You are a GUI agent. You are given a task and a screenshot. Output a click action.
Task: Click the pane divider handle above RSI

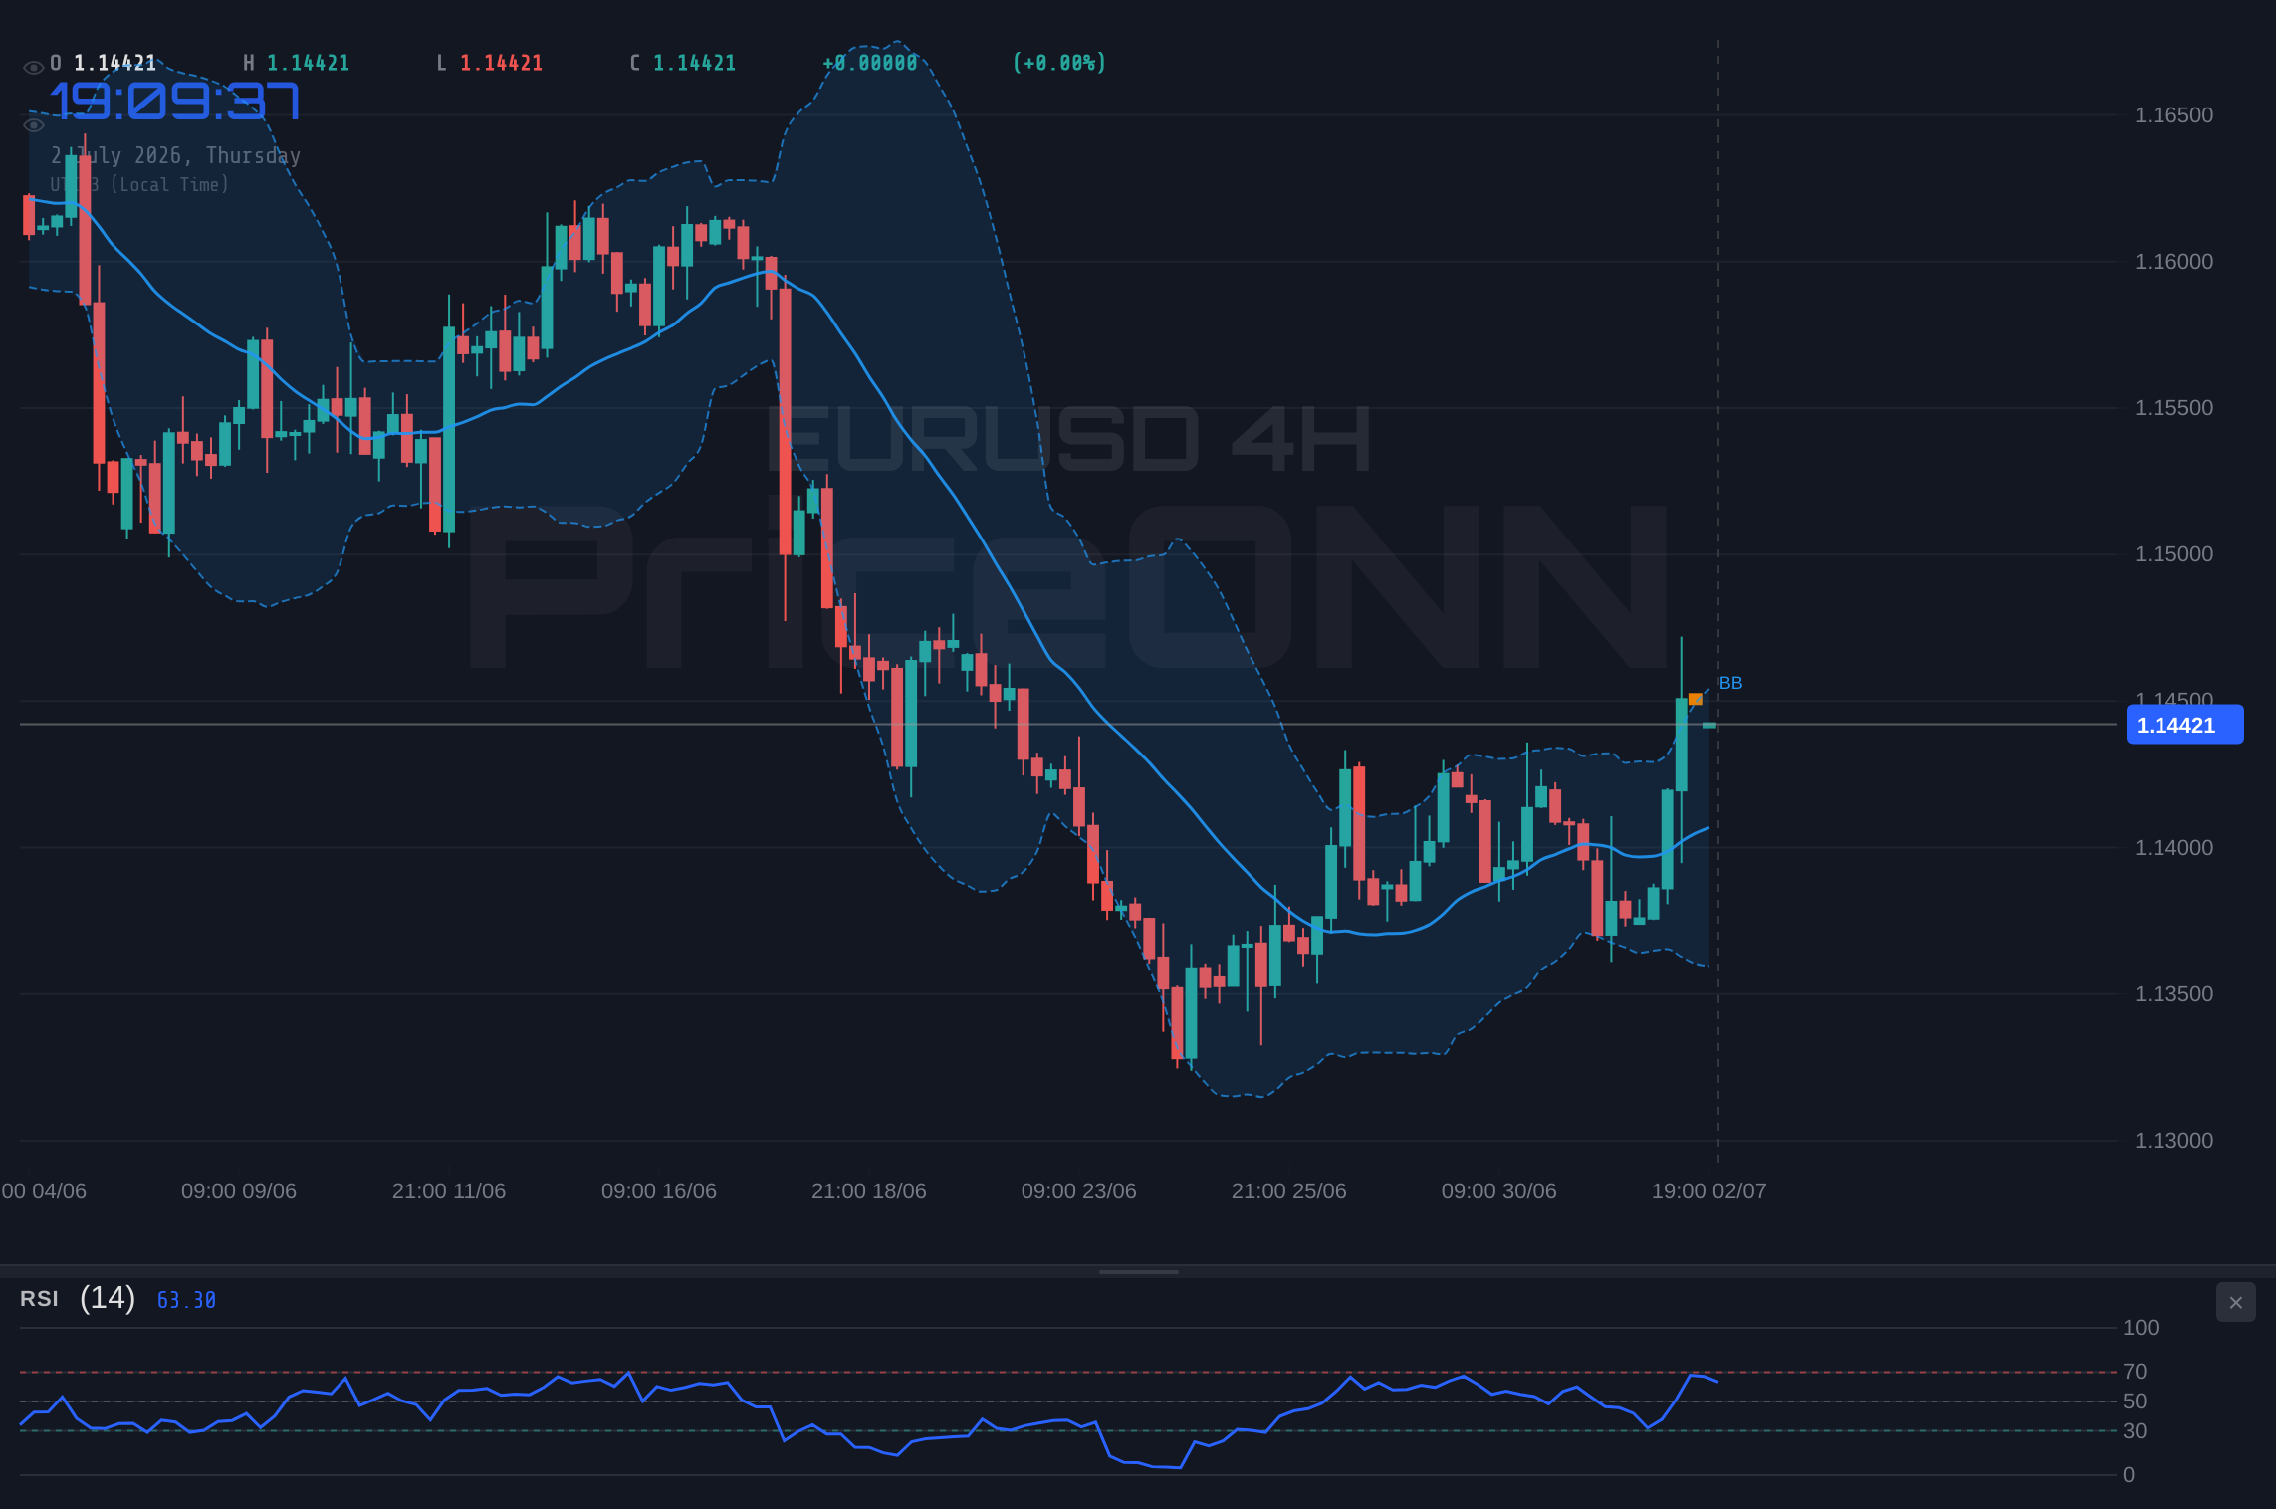tap(1138, 1271)
